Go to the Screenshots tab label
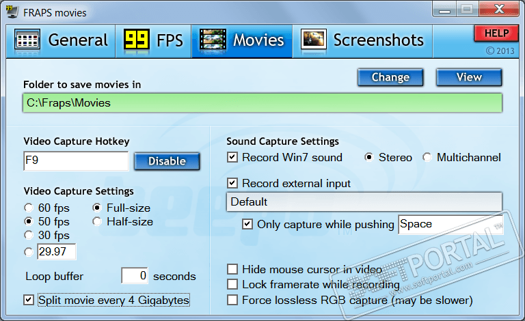This screenshot has width=525, height=321. point(378,40)
